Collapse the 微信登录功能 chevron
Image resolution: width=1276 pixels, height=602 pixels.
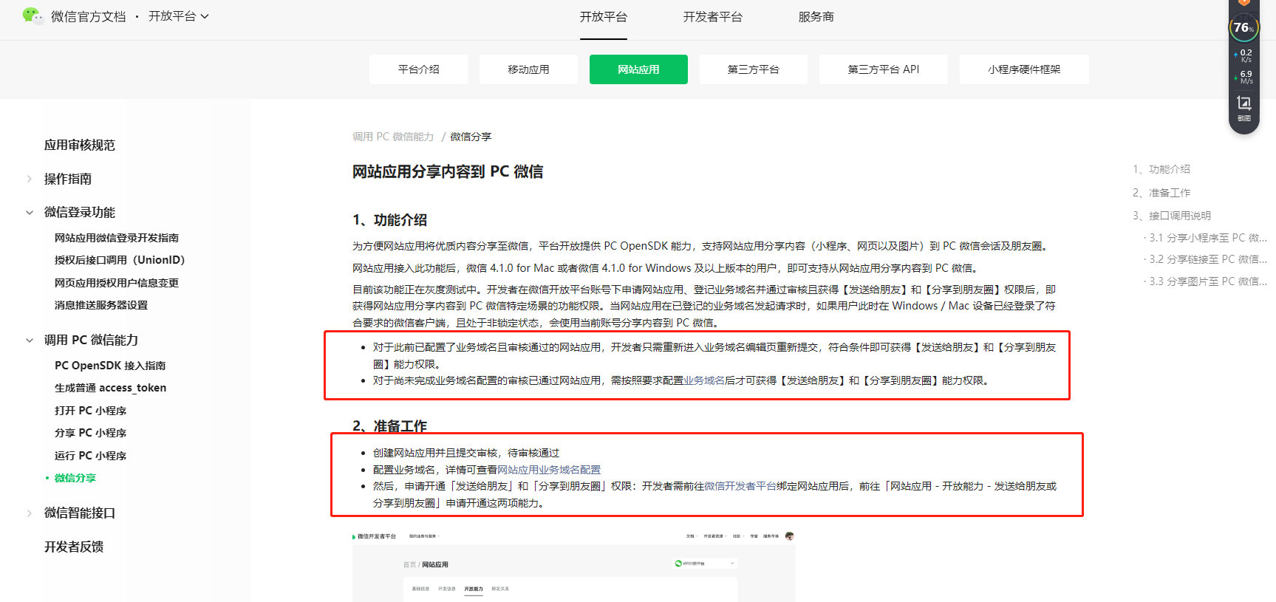(x=30, y=213)
